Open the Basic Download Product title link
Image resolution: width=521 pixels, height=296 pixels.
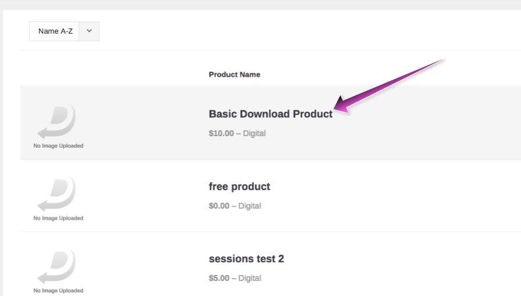click(270, 114)
